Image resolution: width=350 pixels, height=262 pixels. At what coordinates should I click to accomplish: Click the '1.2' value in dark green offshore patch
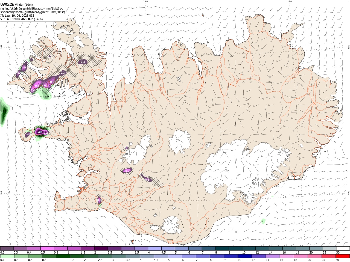[4, 111]
